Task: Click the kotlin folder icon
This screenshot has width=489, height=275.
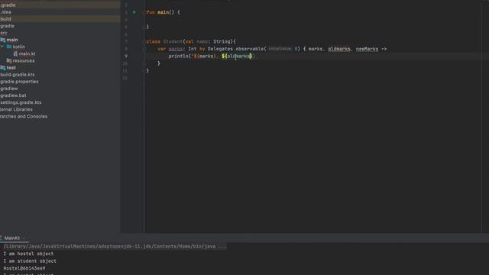Action: [x=9, y=47]
